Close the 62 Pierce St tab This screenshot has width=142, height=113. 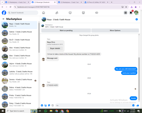(x=108, y=2)
